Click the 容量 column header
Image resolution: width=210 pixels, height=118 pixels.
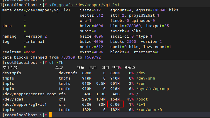tap(81, 68)
